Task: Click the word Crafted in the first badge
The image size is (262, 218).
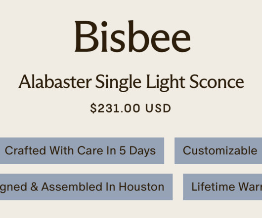Action: (x=25, y=150)
